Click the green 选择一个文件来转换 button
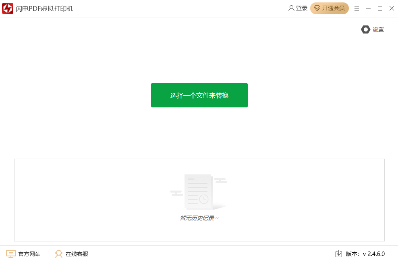This screenshot has width=398, height=260. click(199, 95)
